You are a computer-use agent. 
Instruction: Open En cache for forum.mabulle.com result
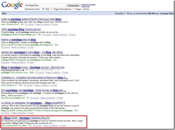[x=5, y=47]
